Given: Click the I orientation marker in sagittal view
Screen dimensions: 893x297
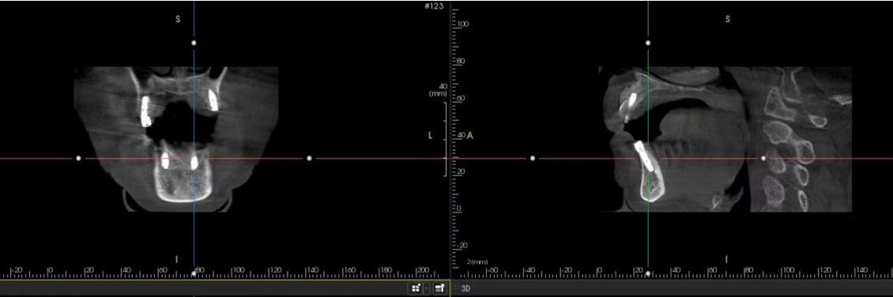Looking at the screenshot, I should click(726, 259).
